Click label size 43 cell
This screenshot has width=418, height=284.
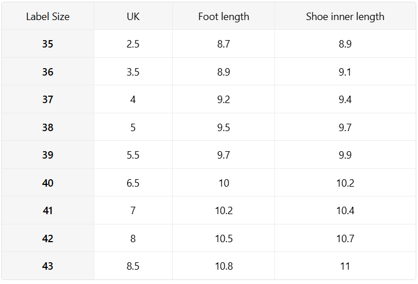47,266
